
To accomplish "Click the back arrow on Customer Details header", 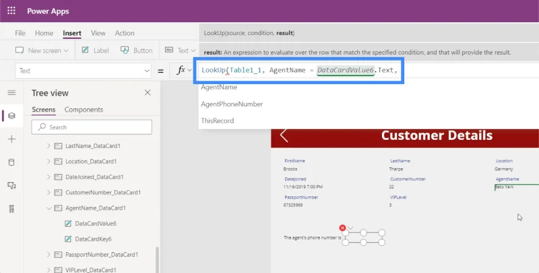I will point(284,135).
